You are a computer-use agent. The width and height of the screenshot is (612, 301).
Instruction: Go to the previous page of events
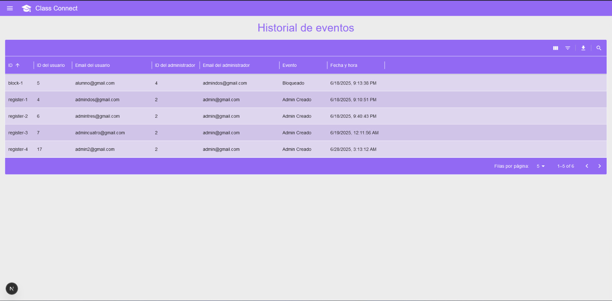(587, 166)
